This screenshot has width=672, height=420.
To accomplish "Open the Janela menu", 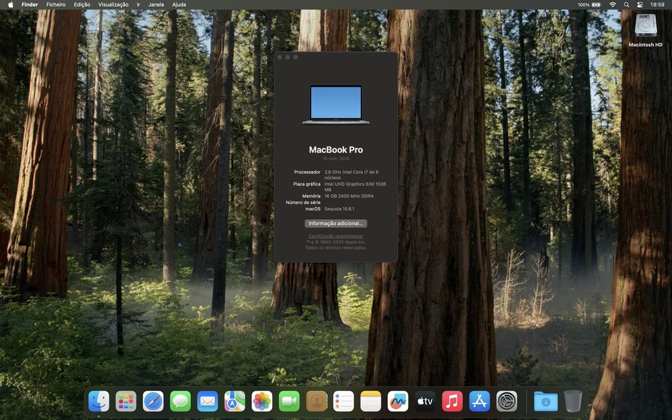I will point(156,5).
